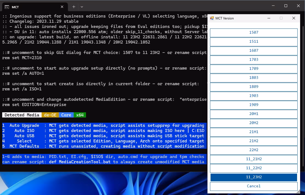Click the MCT Version dialog window icon
This screenshot has height=195, width=305.
click(x=212, y=18)
